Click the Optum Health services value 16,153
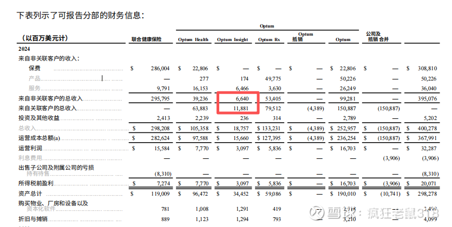Image resolution: width=452 pixels, height=227 pixels. 200,88
